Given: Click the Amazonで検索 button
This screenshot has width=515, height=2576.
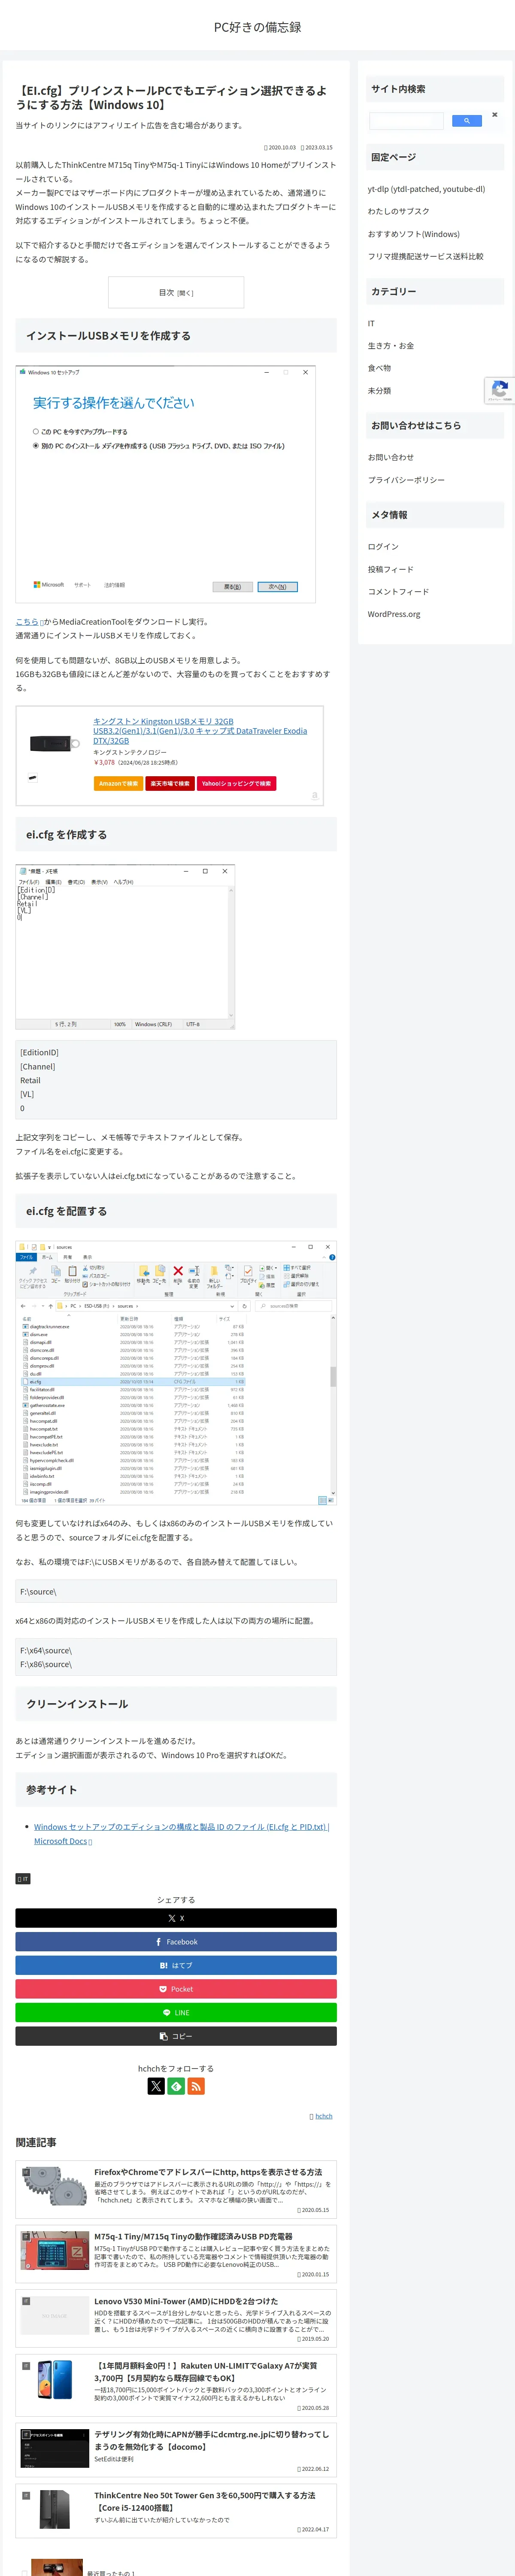Looking at the screenshot, I should [x=118, y=784].
